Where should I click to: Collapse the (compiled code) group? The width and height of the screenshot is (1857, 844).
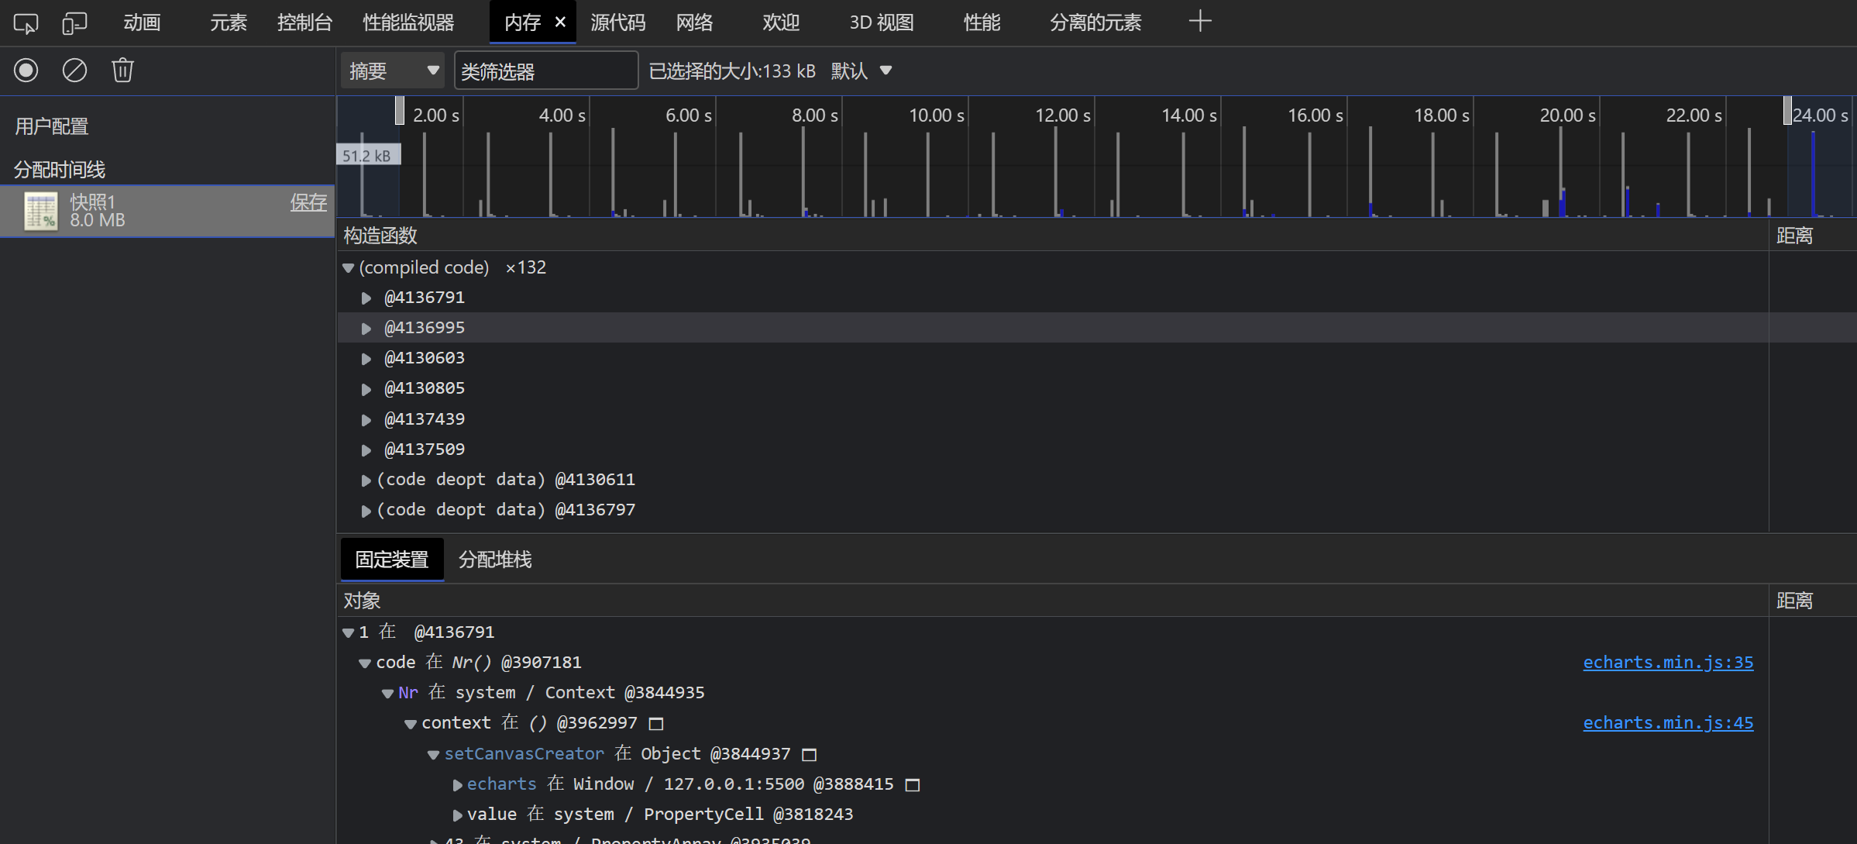tap(348, 267)
